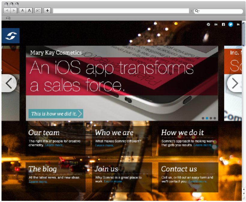Go back with the browser back arrow
This screenshot has width=246, height=202.
pyautogui.click(x=7, y=11)
